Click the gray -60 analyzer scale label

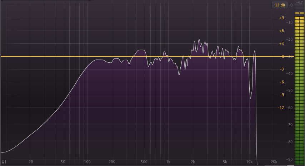(289, 108)
